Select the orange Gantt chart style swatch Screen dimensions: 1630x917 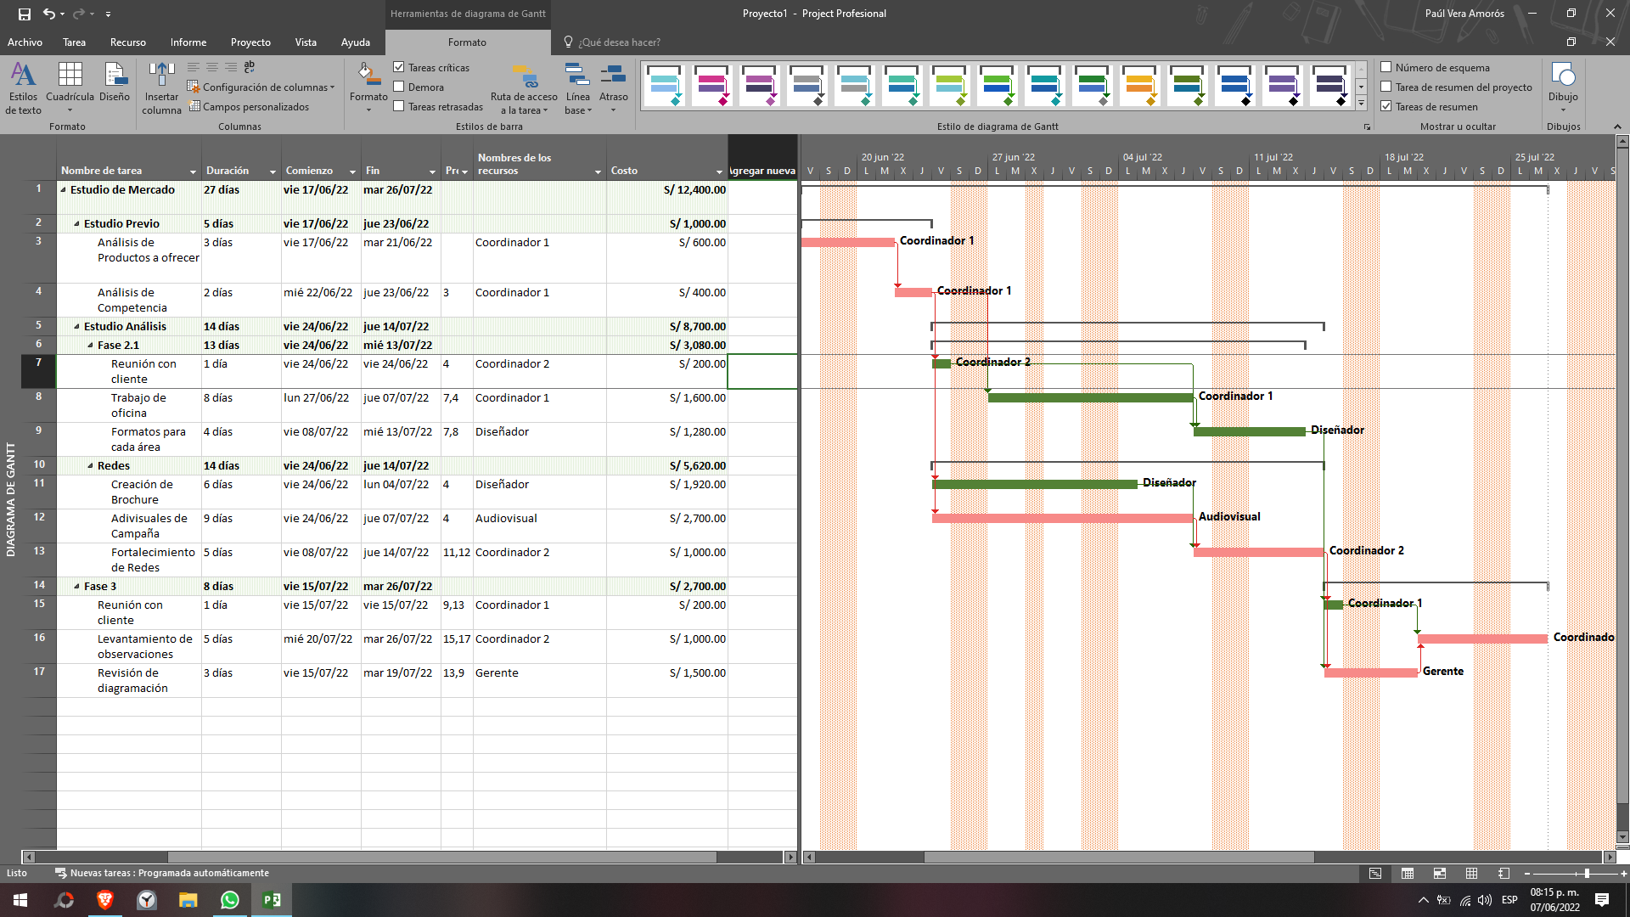coord(1139,86)
